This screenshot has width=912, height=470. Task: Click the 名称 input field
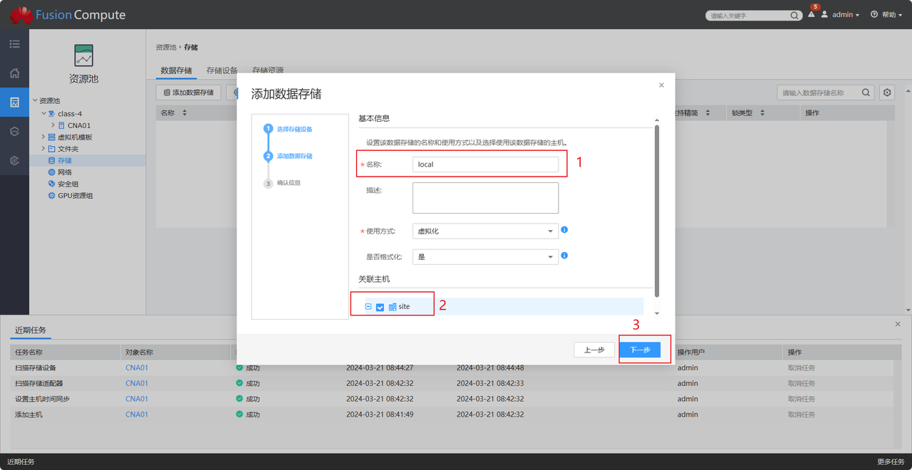(485, 164)
